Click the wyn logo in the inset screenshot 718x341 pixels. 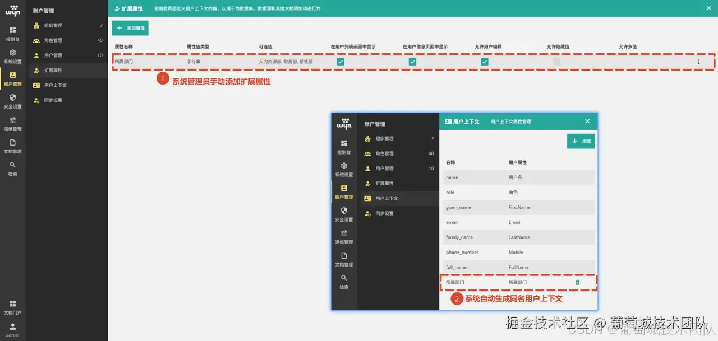(x=344, y=124)
